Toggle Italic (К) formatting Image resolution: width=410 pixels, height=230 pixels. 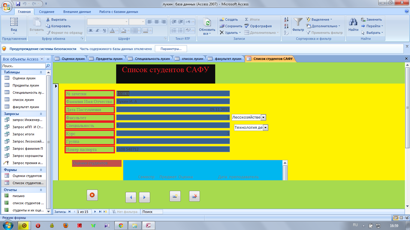(x=98, y=30)
